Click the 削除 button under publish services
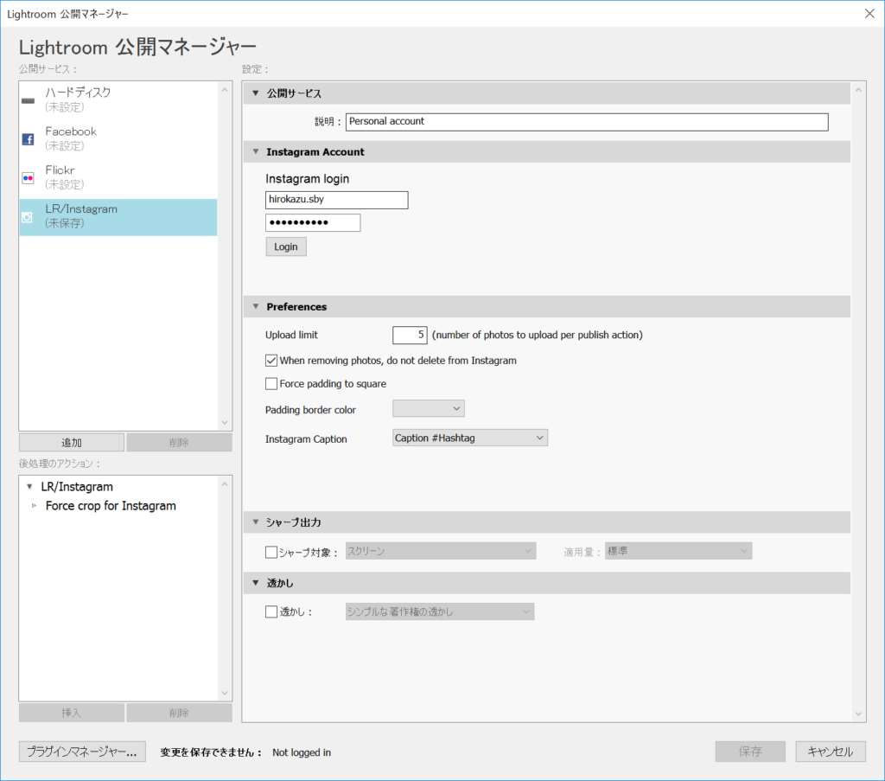The image size is (885, 781). (x=179, y=443)
